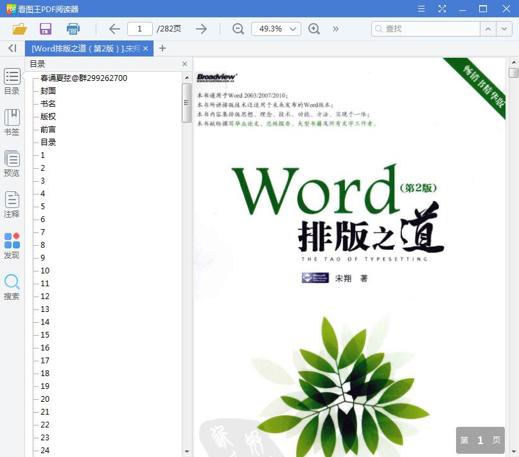Jump to 书名 in outline
519x457 pixels.
[48, 103]
